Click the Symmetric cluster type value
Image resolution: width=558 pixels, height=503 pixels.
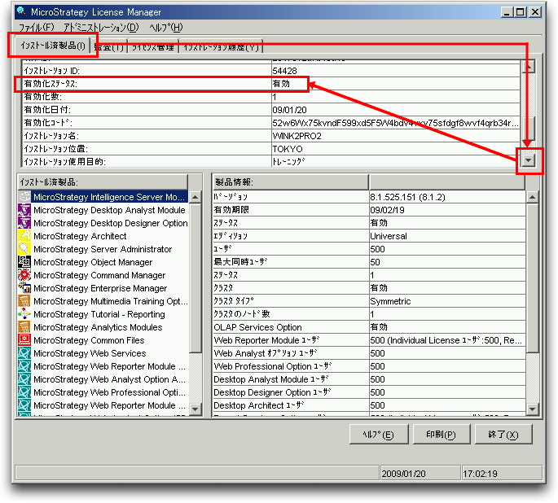pyautogui.click(x=390, y=301)
